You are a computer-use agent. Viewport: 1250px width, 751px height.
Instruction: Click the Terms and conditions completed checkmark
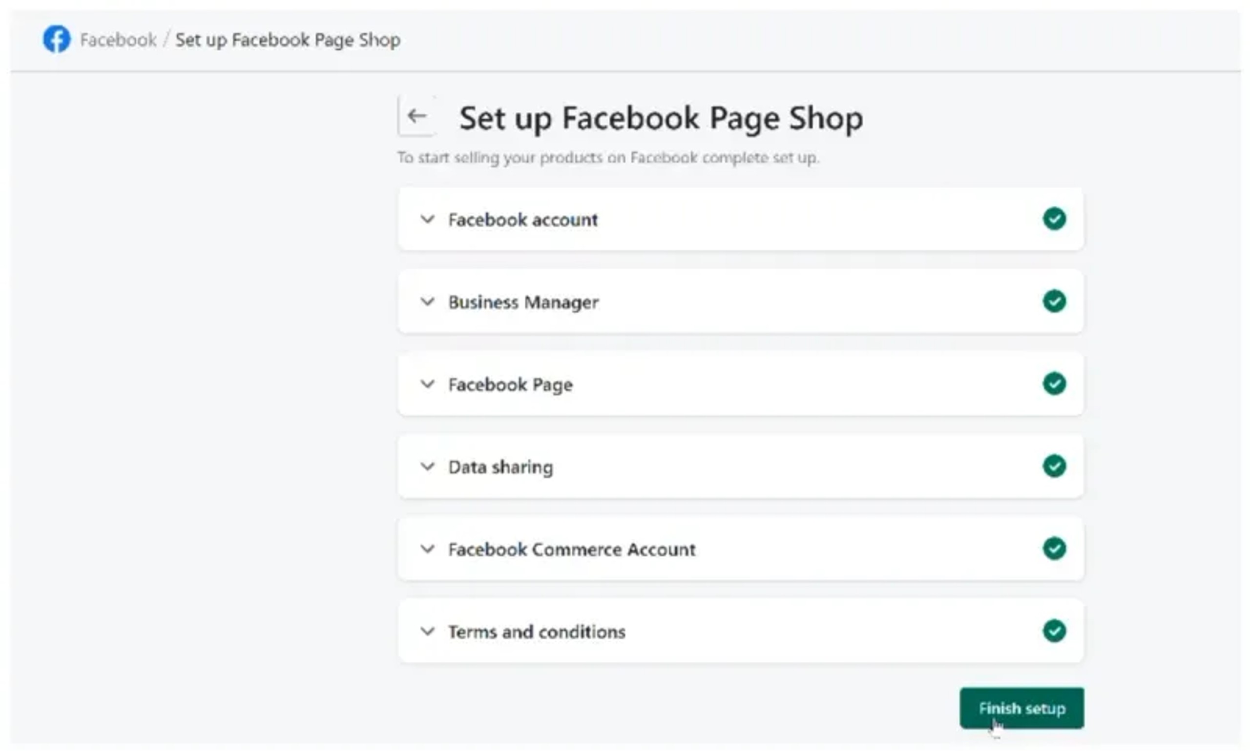coord(1054,631)
